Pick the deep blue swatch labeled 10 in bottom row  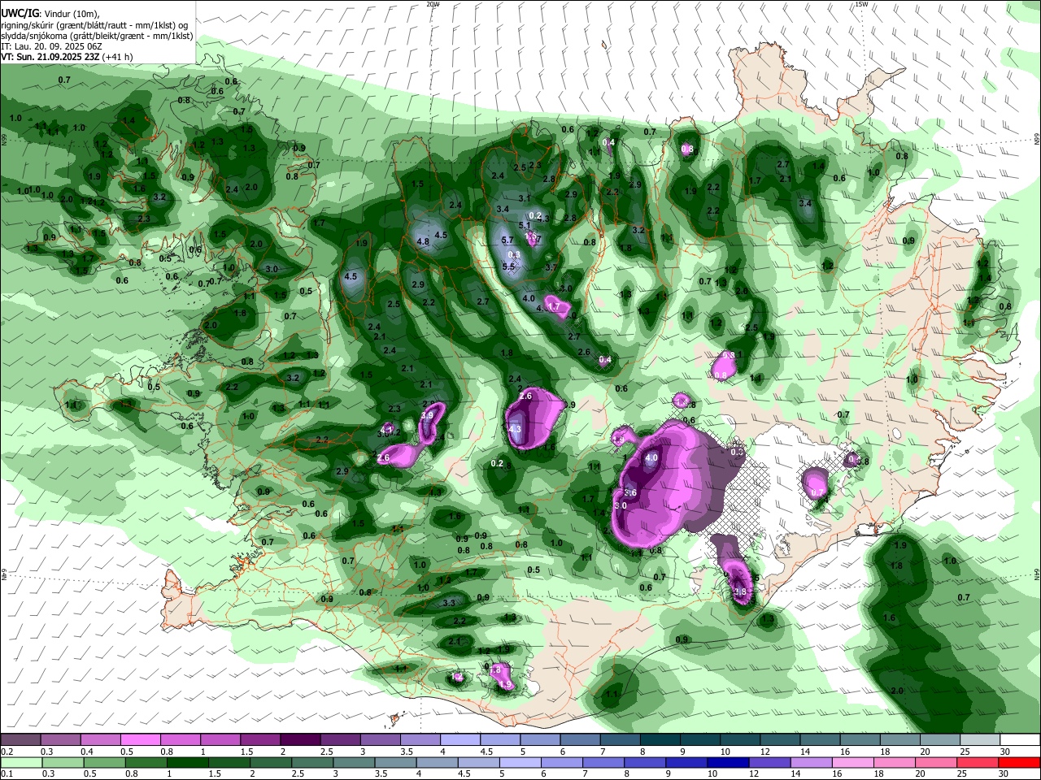point(726,762)
